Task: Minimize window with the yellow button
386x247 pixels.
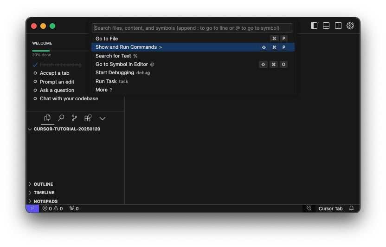Action: [x=43, y=26]
